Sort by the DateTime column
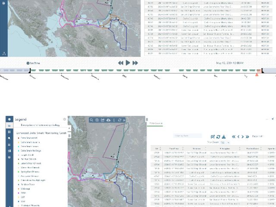Viewport: 276px width, 207px height. pyautogui.click(x=174, y=148)
